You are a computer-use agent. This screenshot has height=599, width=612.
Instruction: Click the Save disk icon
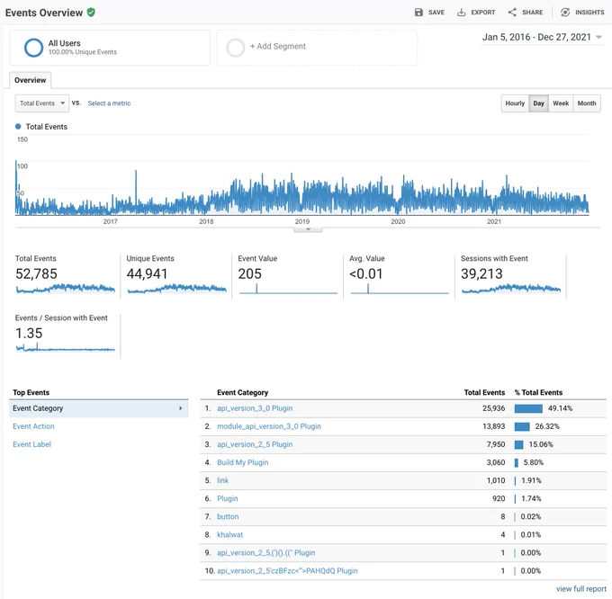pyautogui.click(x=418, y=12)
